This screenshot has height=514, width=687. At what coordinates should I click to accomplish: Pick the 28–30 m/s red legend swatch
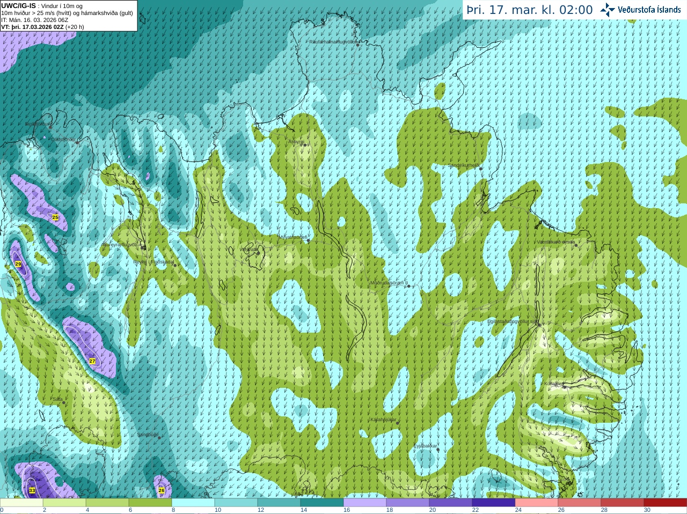point(623,503)
